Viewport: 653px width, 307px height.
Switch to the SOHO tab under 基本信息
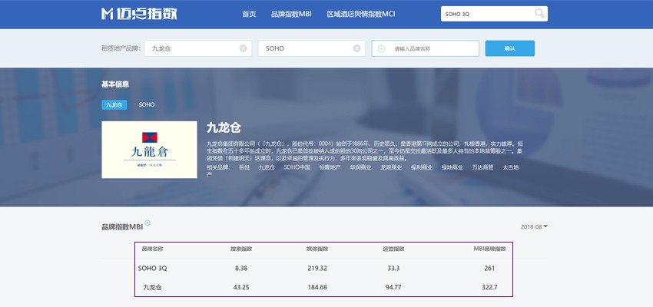pyautogui.click(x=147, y=104)
